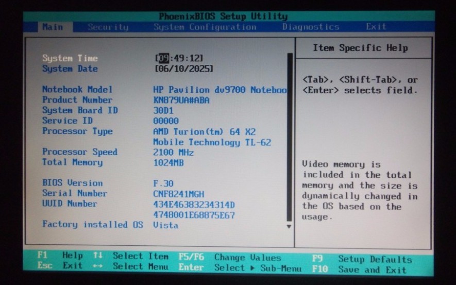Click Mobile Technology TL-62 text
Screen dimensions: 456x285
coord(212,142)
